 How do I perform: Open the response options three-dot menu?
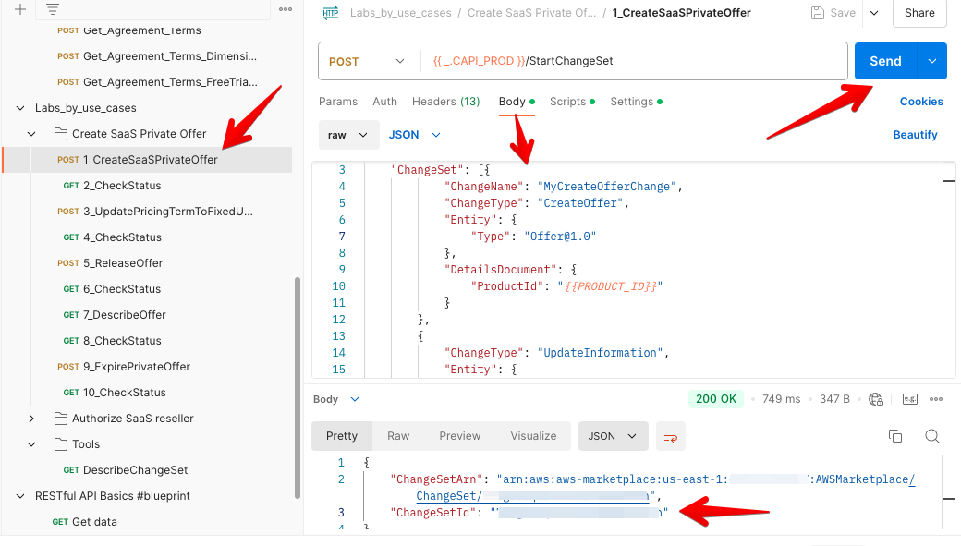pyautogui.click(x=937, y=398)
